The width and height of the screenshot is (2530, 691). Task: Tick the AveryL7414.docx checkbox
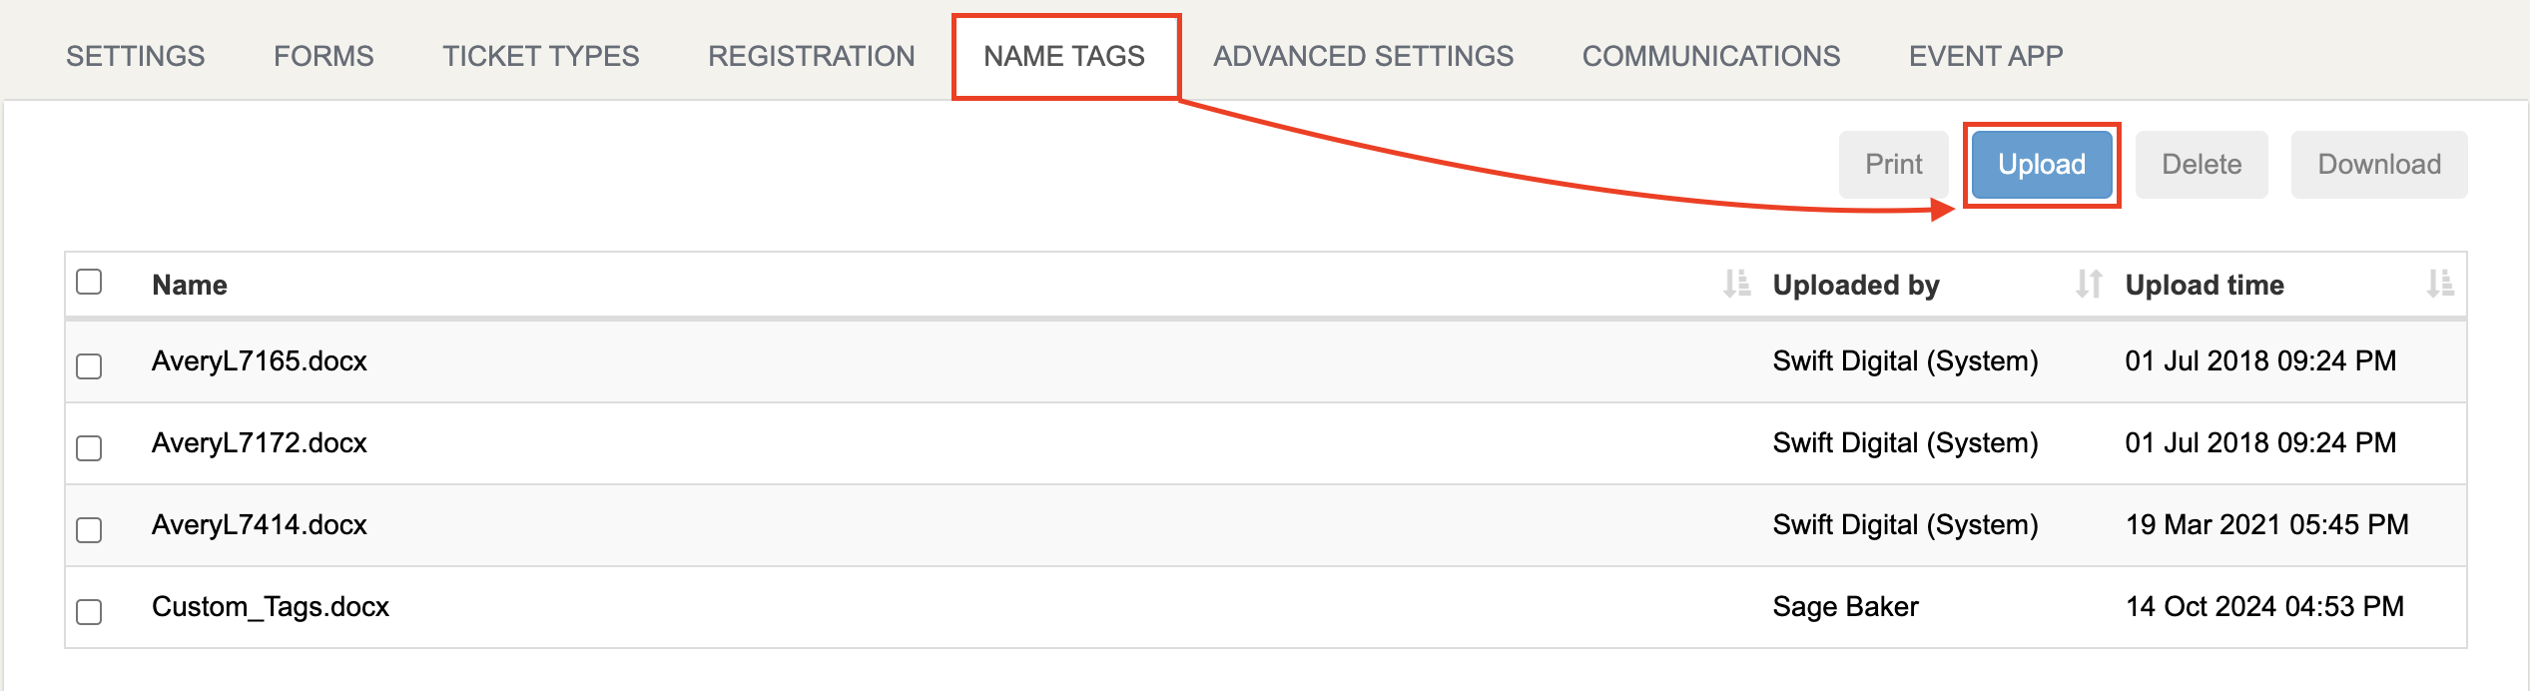(x=89, y=530)
